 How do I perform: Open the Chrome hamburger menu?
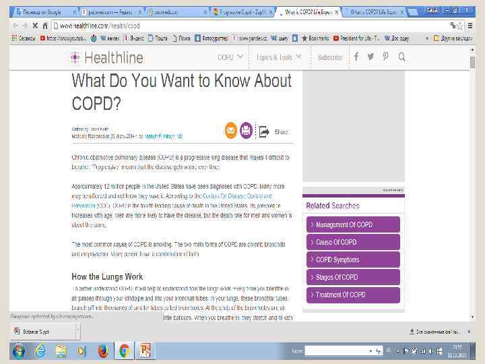click(x=470, y=26)
